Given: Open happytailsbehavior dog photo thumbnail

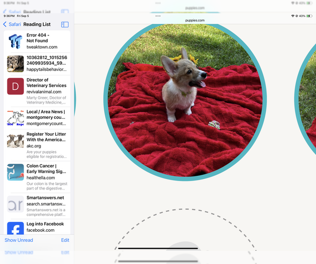Looking at the screenshot, I should 15,64.
